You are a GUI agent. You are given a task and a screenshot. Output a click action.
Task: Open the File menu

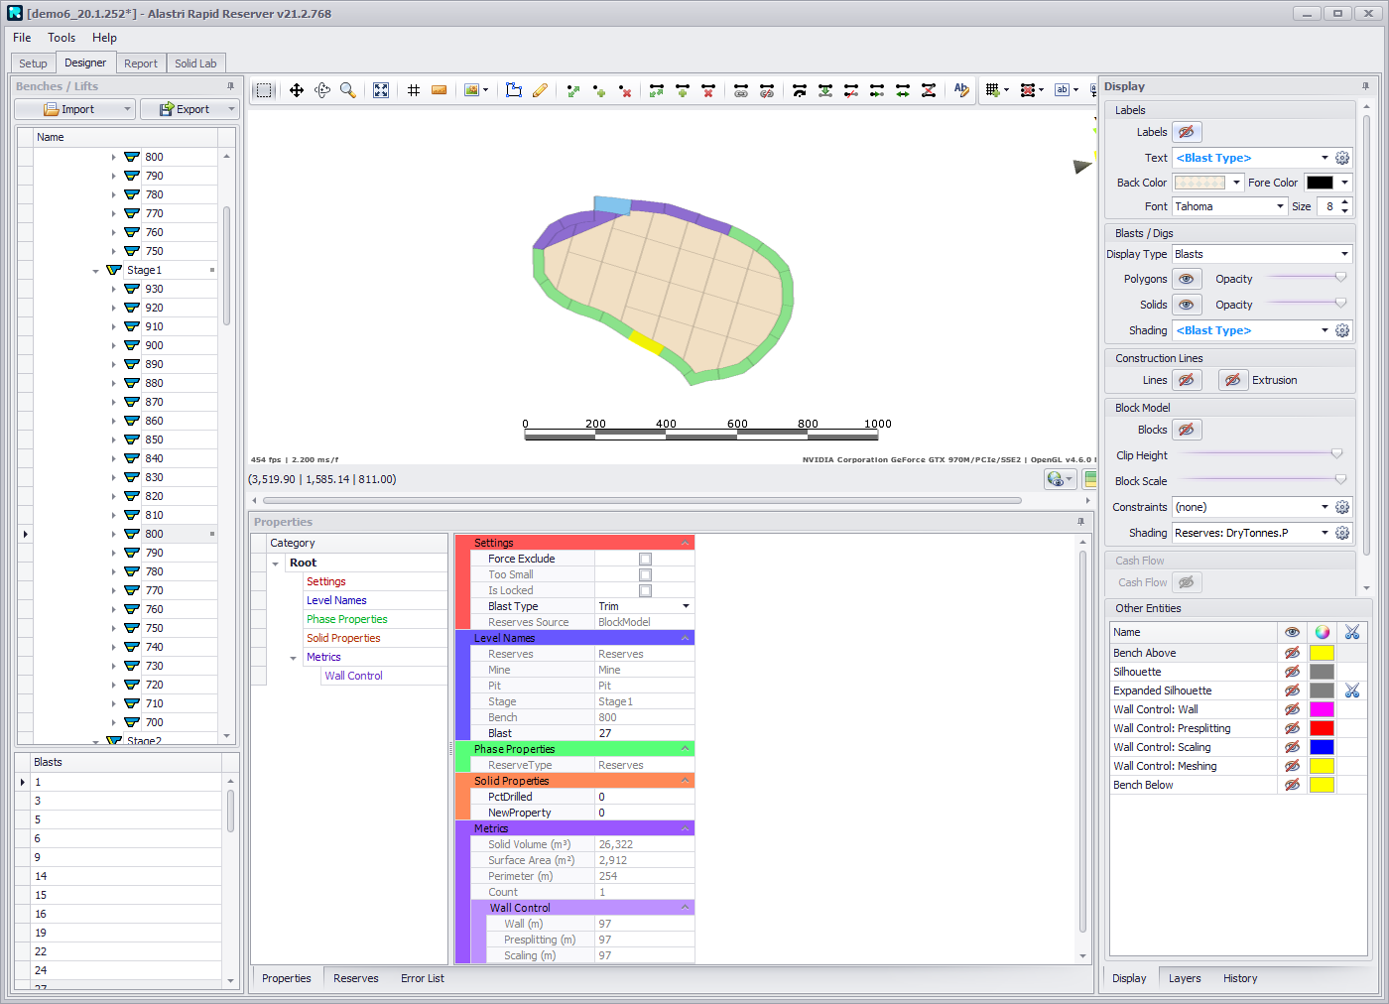pyautogui.click(x=22, y=38)
